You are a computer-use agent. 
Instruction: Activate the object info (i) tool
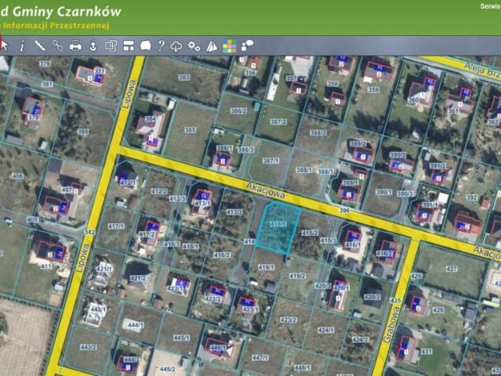pyautogui.click(x=22, y=46)
